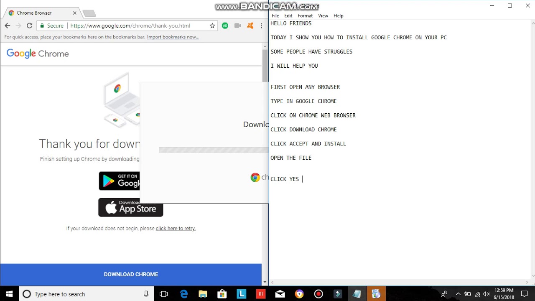Open Task View from the taskbar
Viewport: 535px width, 301px height.
coord(164,294)
